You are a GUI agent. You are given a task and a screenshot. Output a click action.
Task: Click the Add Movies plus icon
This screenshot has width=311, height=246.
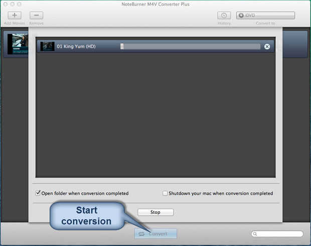[15, 15]
